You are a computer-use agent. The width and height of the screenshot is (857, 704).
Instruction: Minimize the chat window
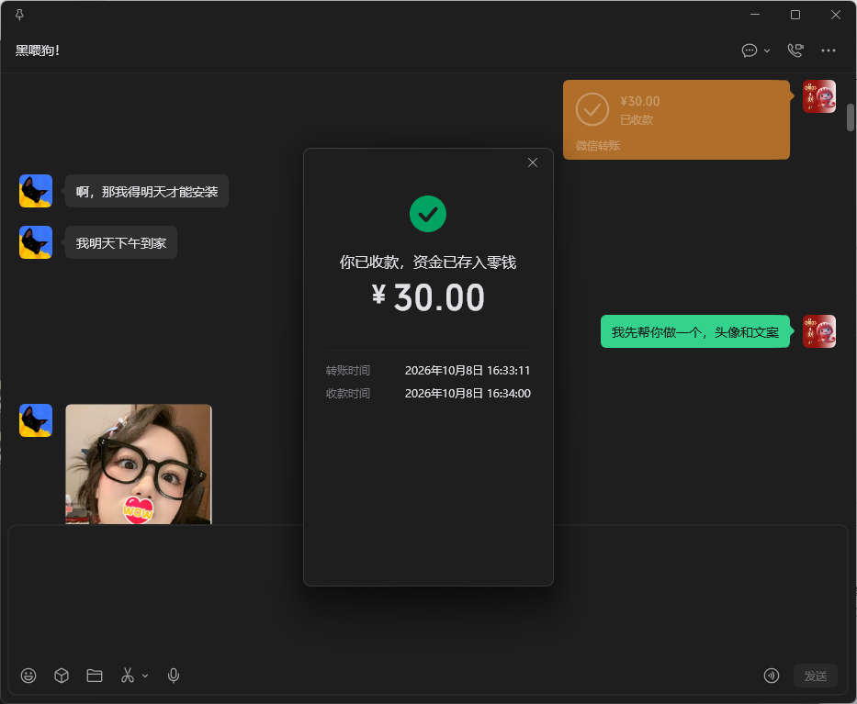click(755, 15)
